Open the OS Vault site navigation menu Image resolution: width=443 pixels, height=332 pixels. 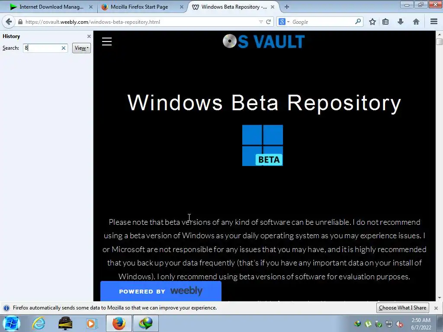coord(107,41)
